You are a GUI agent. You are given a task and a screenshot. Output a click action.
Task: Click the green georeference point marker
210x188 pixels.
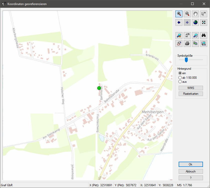tap(99, 88)
